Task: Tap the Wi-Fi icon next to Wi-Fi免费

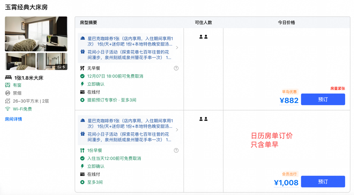Action: point(8,109)
